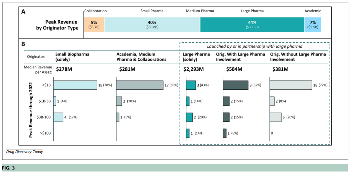
Task: Select the Small Pharma 40% bar segment
Action: click(152, 25)
